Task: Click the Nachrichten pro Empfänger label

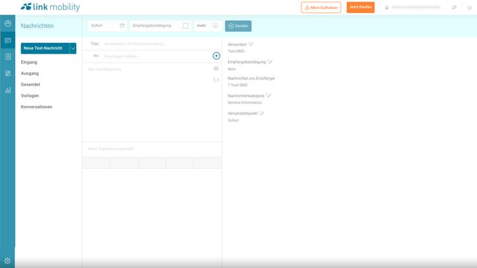Action: click(x=251, y=78)
